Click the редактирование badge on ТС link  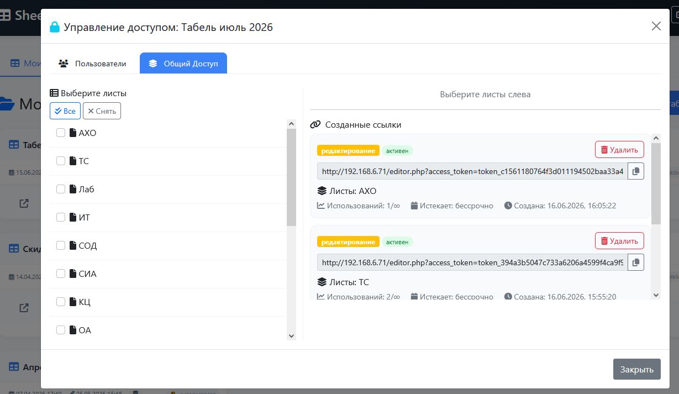pos(348,241)
